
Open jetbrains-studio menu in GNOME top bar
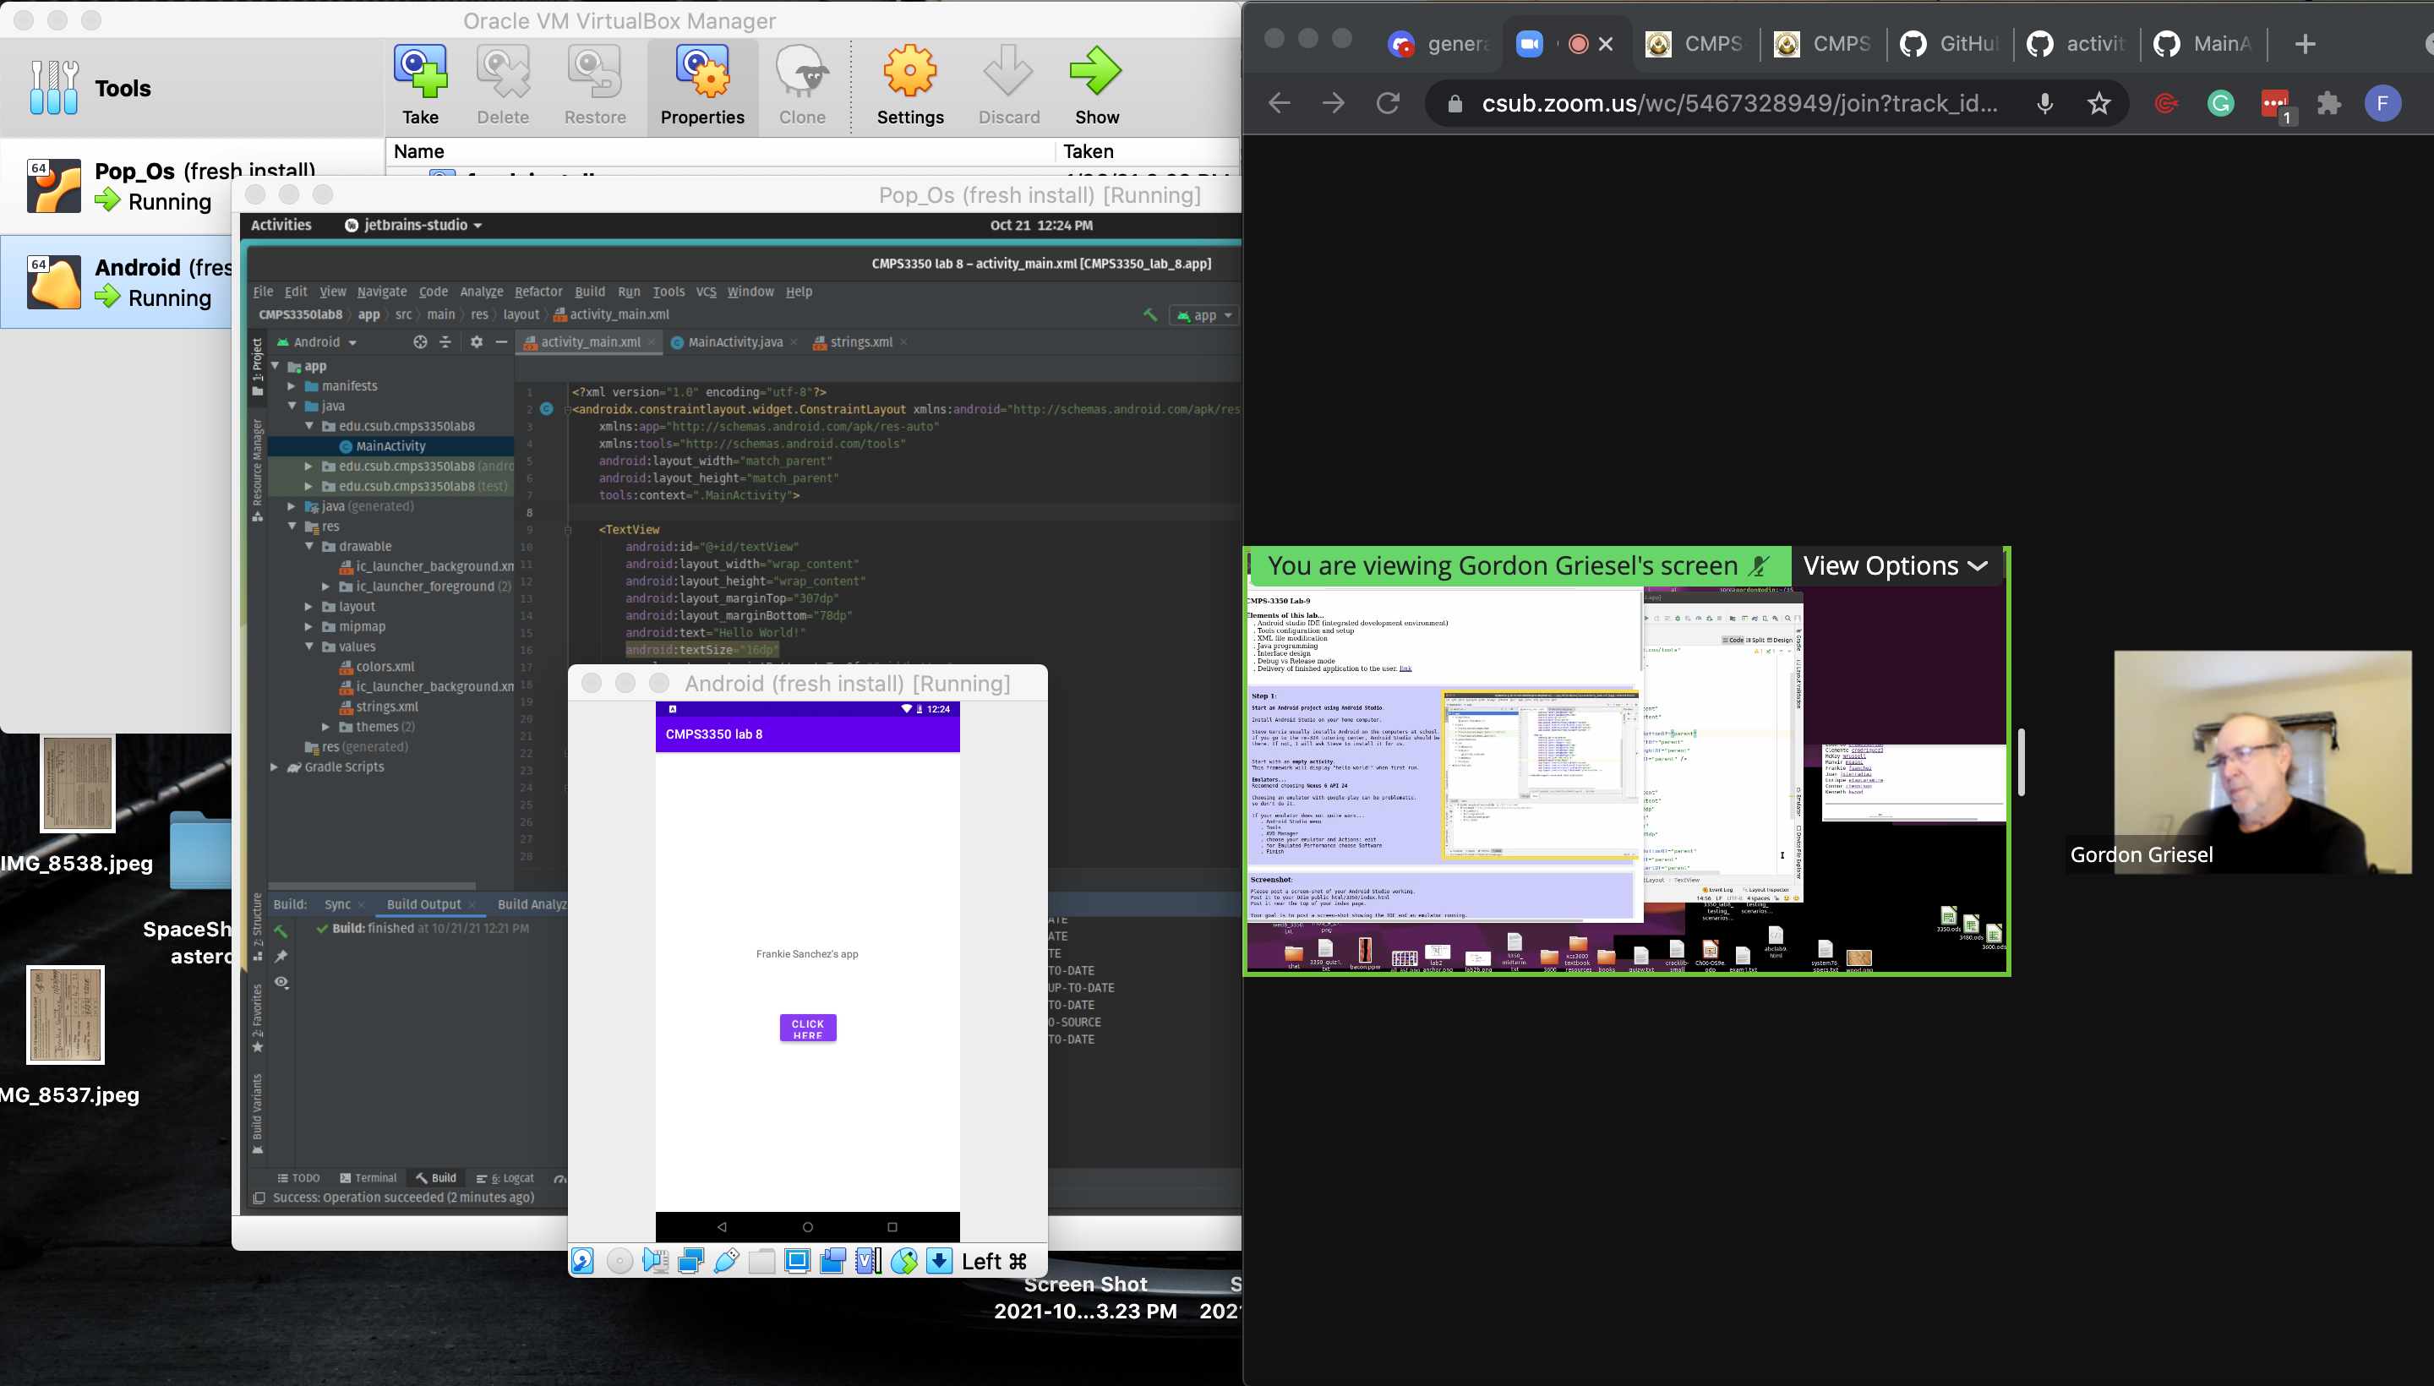coord(413,225)
